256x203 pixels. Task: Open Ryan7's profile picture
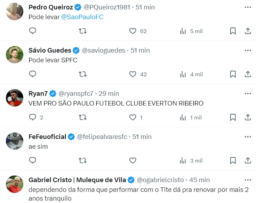tap(15, 97)
